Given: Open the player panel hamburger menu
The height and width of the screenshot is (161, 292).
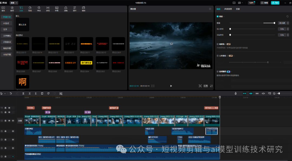Looking at the screenshot, I should [210, 9].
